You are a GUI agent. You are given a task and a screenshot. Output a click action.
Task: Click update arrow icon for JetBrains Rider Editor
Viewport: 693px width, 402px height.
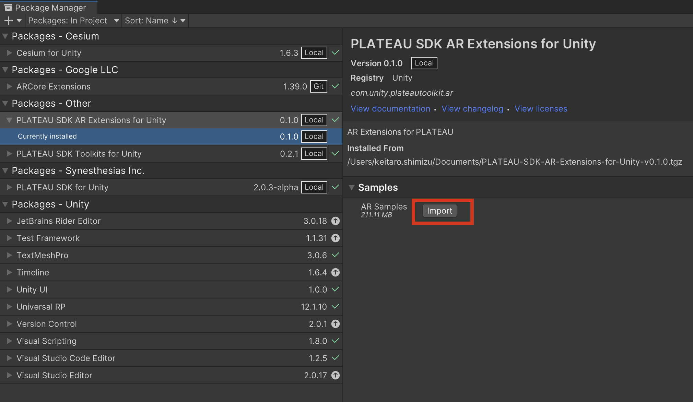pyautogui.click(x=336, y=221)
